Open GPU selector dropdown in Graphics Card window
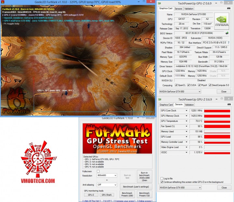234x202 pixels. 180,91
